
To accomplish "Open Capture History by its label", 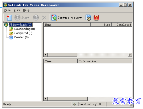I will [70, 18].
